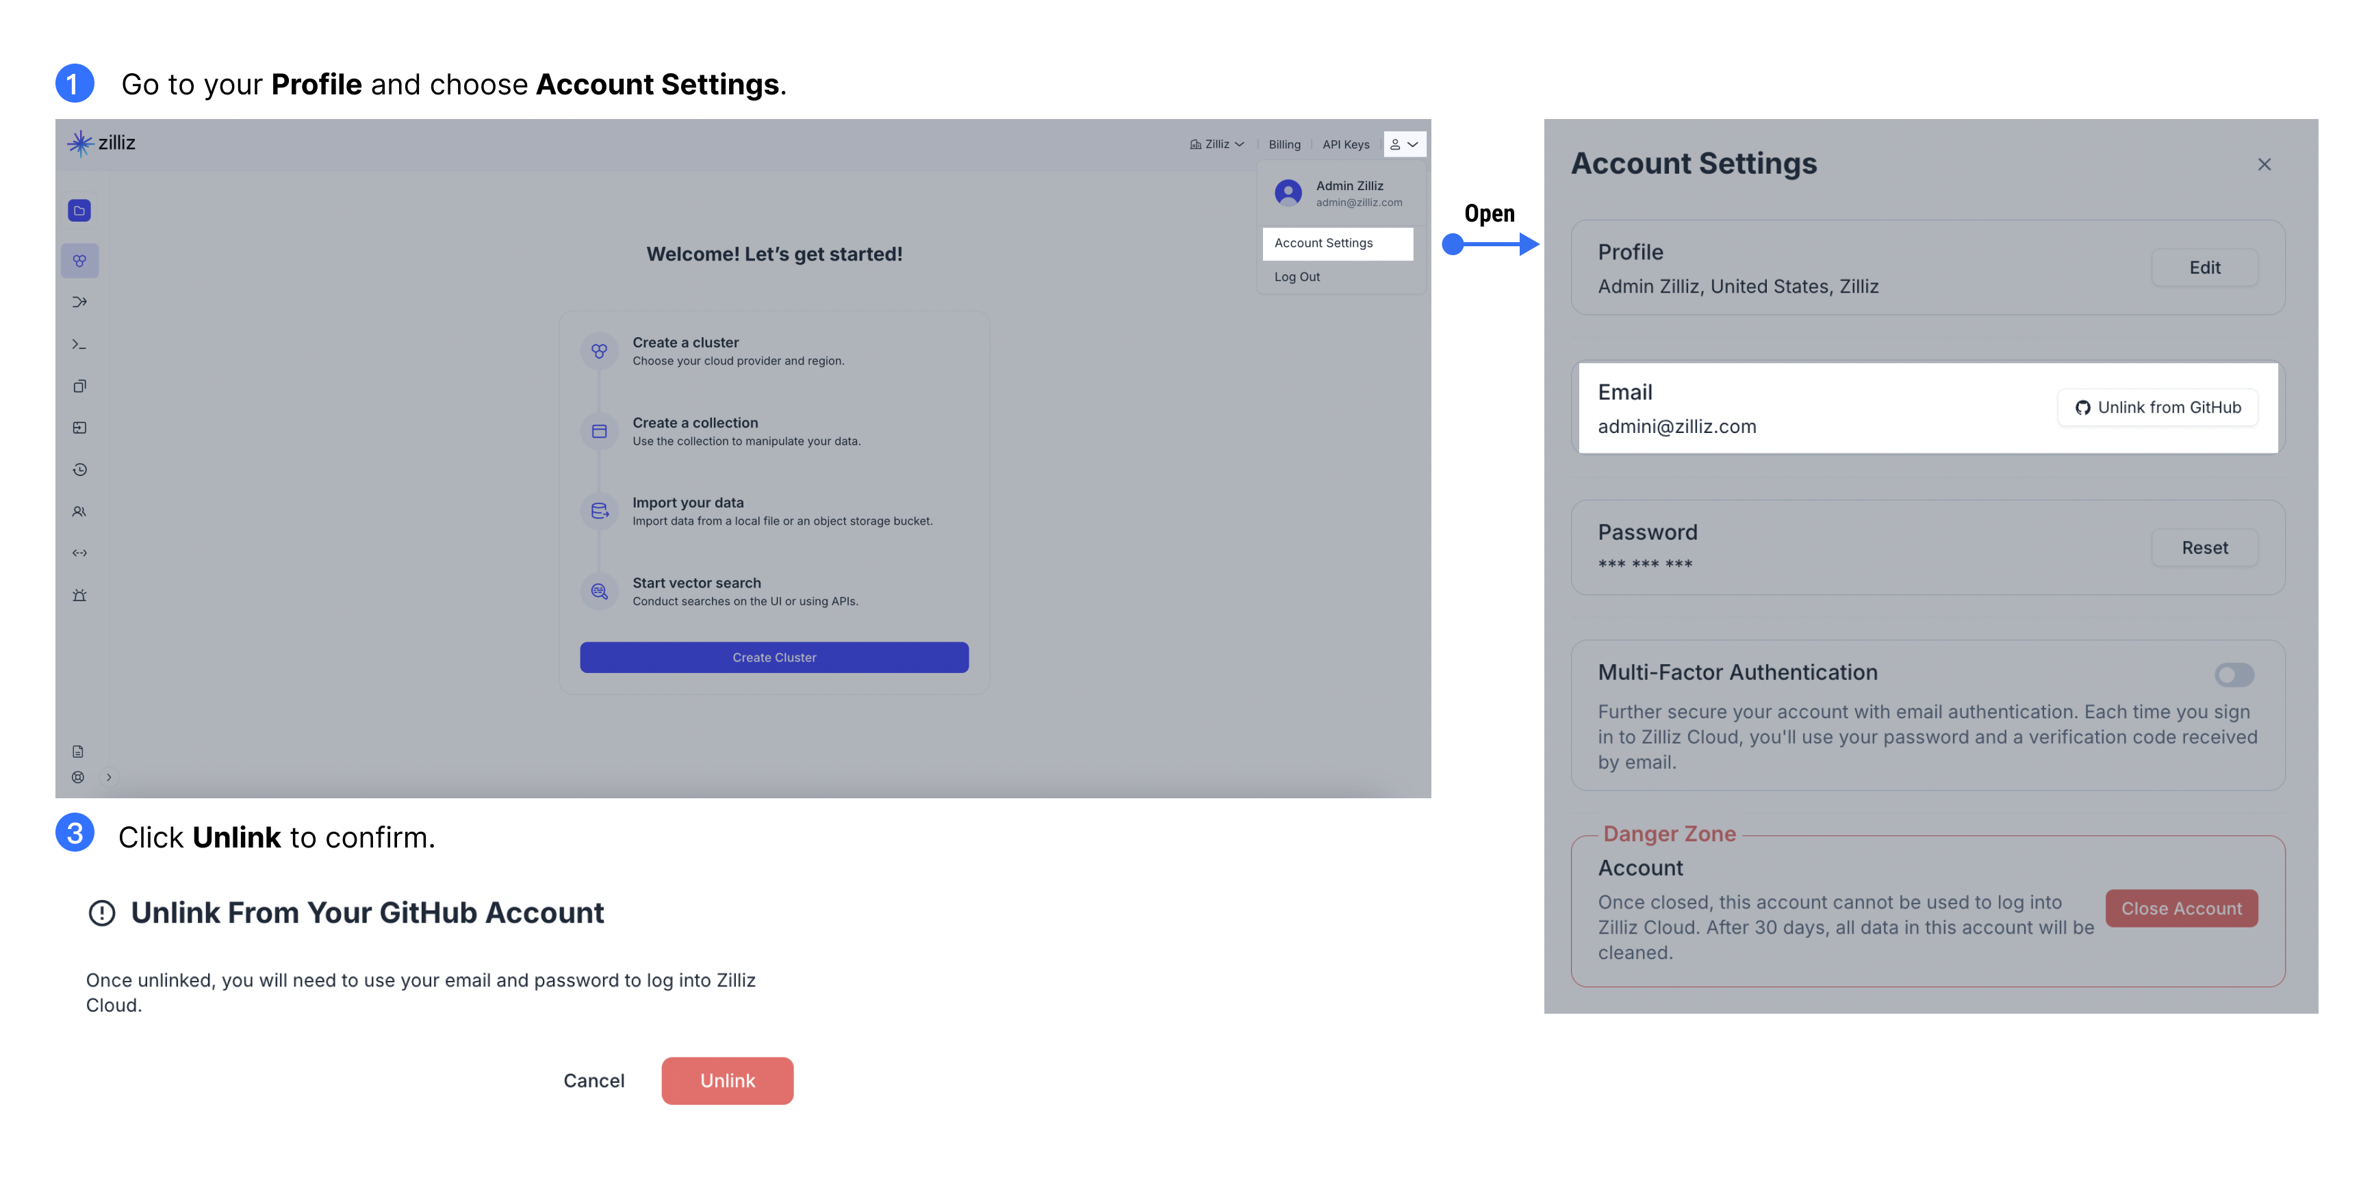Click the Create Cluster button

tap(774, 657)
